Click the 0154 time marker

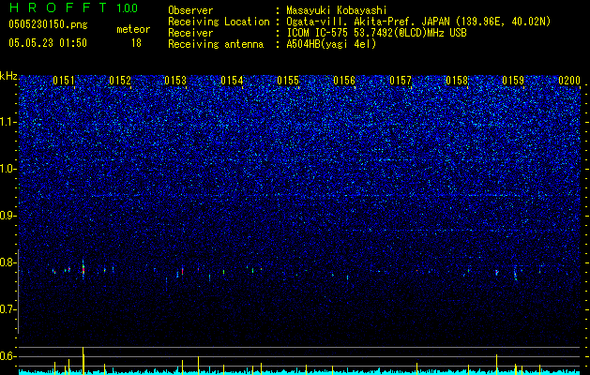click(x=232, y=81)
